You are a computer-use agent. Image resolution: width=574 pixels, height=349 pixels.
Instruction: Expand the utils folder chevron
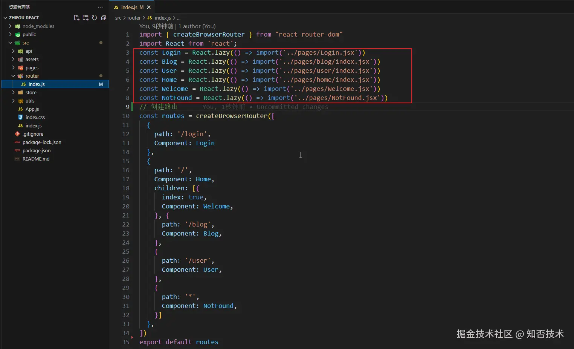tap(14, 101)
